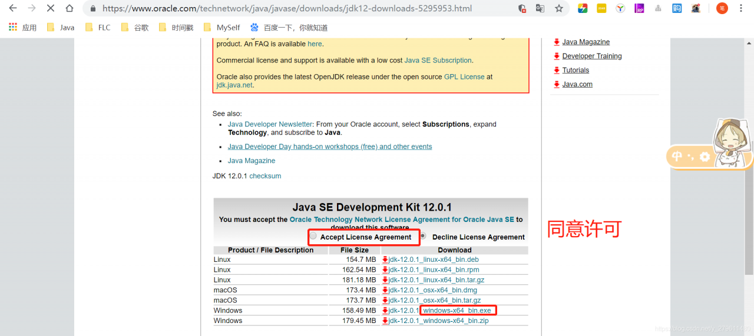Click the address bar URL
Screen dimensions: 754x336
287,9
